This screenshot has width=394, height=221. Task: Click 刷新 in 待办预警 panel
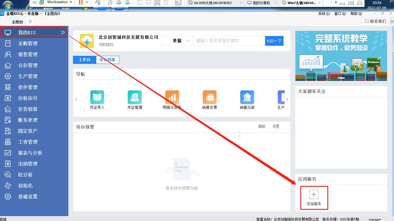(262, 127)
